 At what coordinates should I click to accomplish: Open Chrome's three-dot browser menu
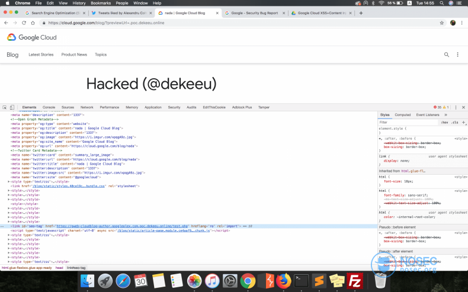(x=462, y=23)
